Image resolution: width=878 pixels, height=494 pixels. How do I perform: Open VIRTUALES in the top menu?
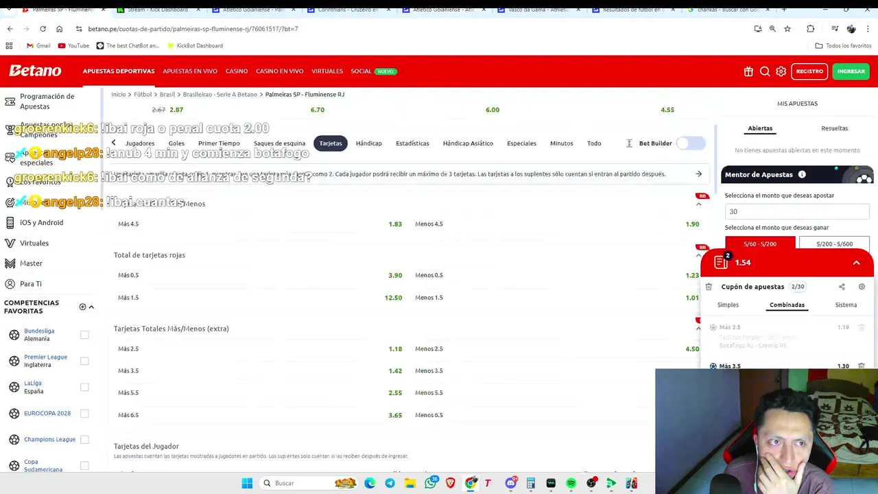pyautogui.click(x=327, y=71)
